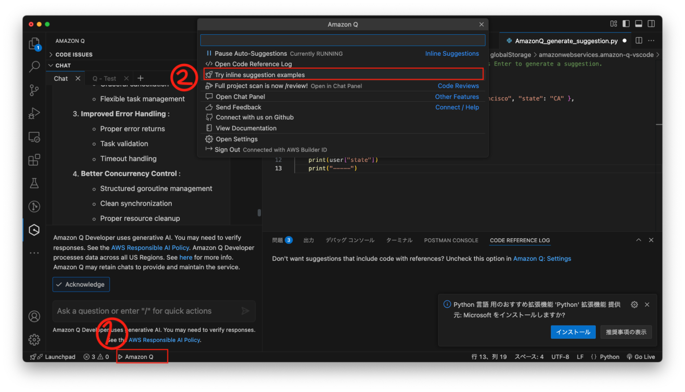Open the Explorer view in activity bar
Viewport: 685px width, 392px height.
[34, 43]
